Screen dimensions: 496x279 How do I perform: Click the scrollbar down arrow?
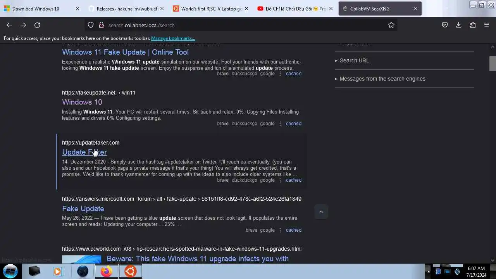(x=493, y=260)
